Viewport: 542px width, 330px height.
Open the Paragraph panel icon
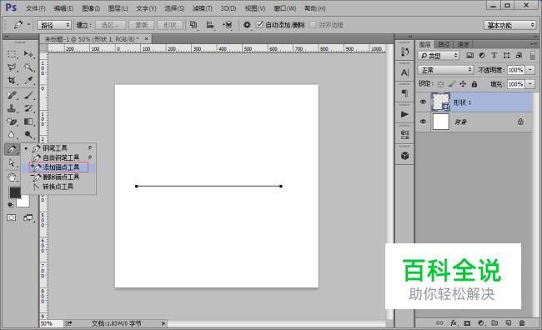(x=404, y=93)
